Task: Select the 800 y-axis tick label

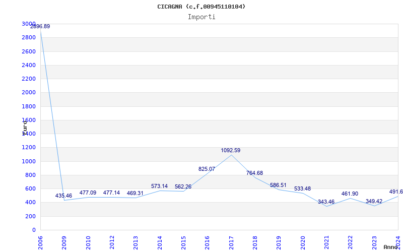Action: pos(31,175)
